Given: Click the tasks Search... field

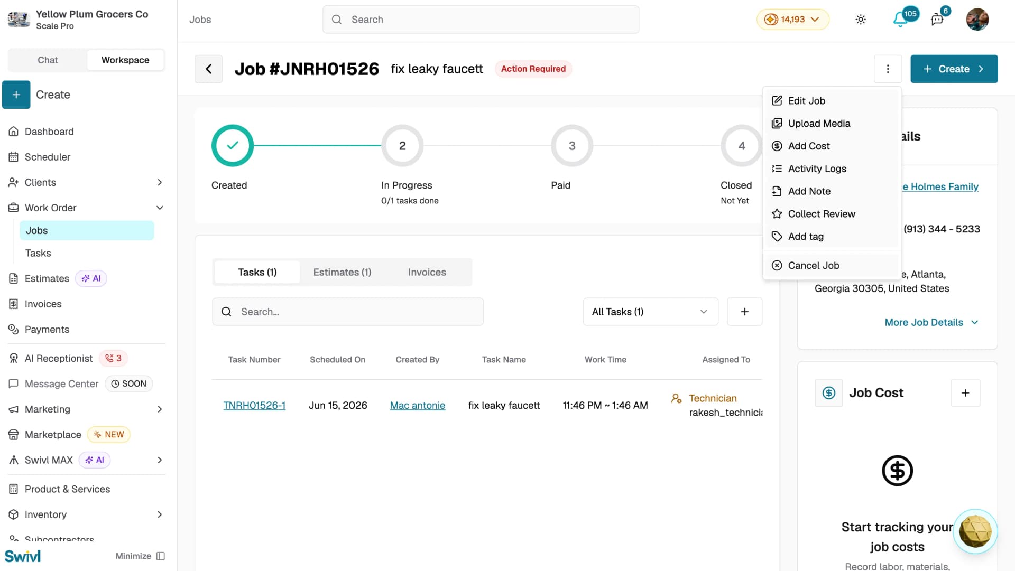Looking at the screenshot, I should [348, 312].
